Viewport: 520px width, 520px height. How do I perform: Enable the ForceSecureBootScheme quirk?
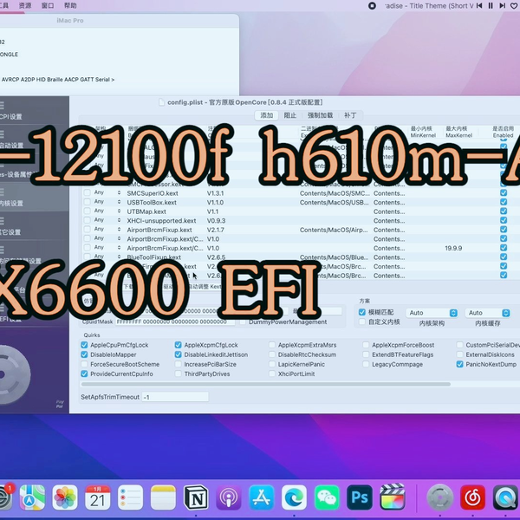[84, 364]
